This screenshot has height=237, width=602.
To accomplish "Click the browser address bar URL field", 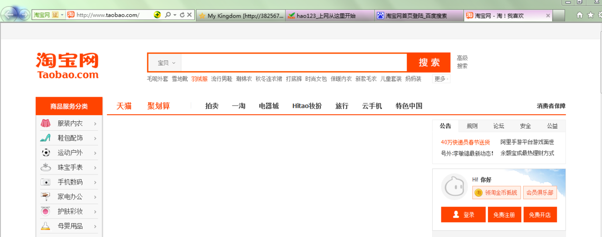I will [x=114, y=15].
